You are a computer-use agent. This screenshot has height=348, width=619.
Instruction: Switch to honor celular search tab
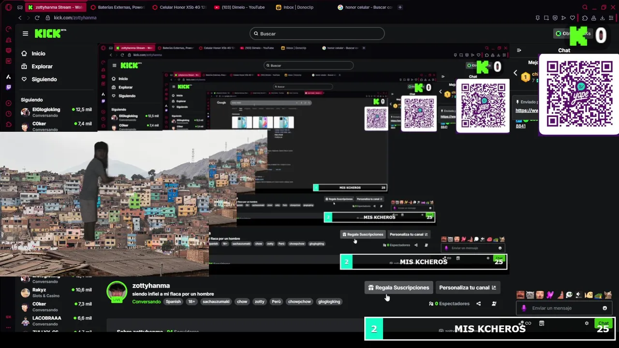[365, 7]
